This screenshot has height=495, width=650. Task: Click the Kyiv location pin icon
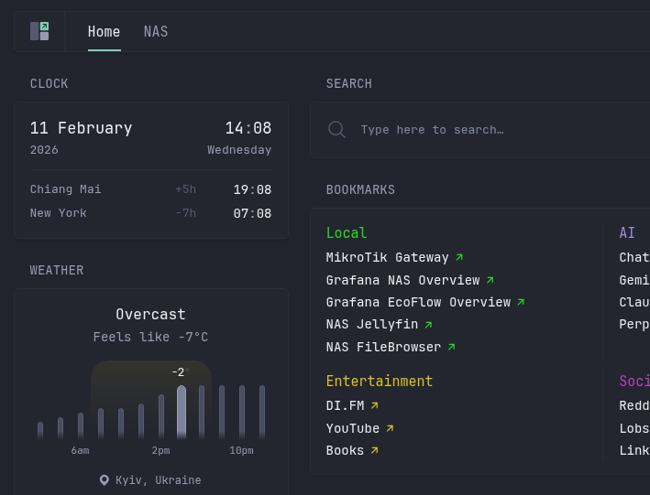(105, 480)
